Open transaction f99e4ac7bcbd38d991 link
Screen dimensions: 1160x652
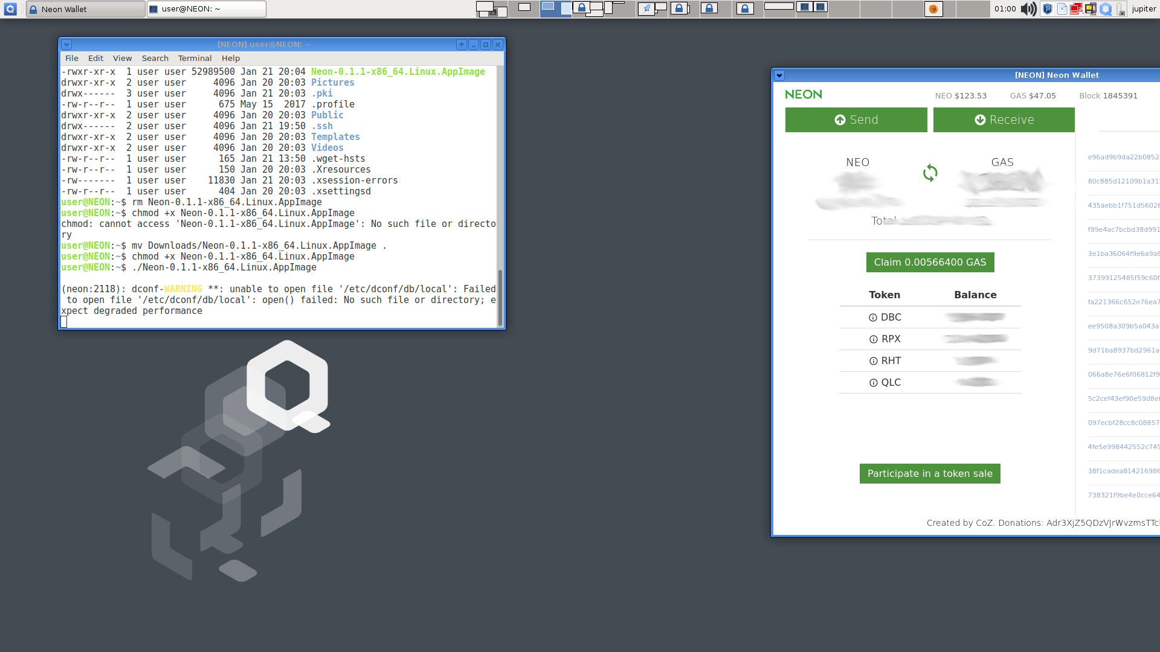[1123, 229]
